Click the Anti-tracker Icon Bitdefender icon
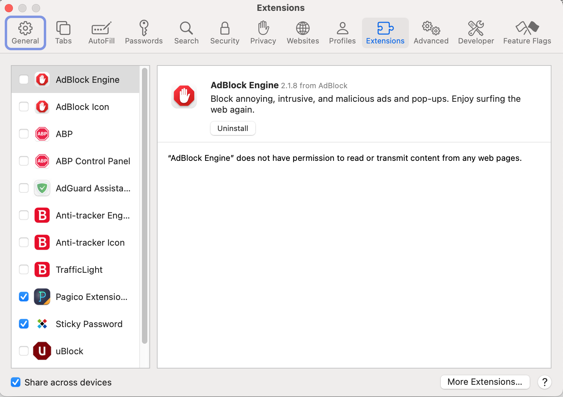The width and height of the screenshot is (563, 397). 42,242
